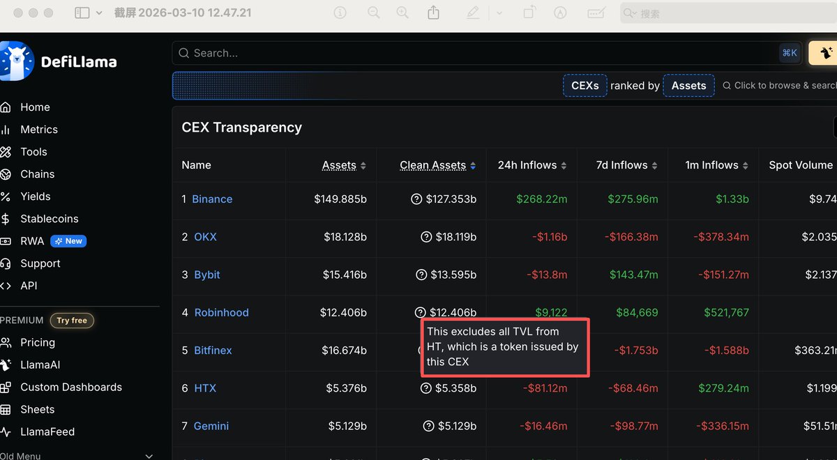
Task: Show the Markup toolbar icon
Action: [x=559, y=13]
